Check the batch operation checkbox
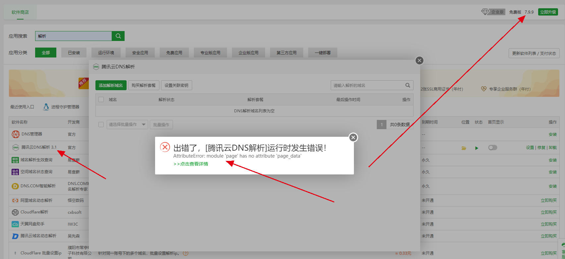Viewport: 565px width, 259px height. (101, 125)
